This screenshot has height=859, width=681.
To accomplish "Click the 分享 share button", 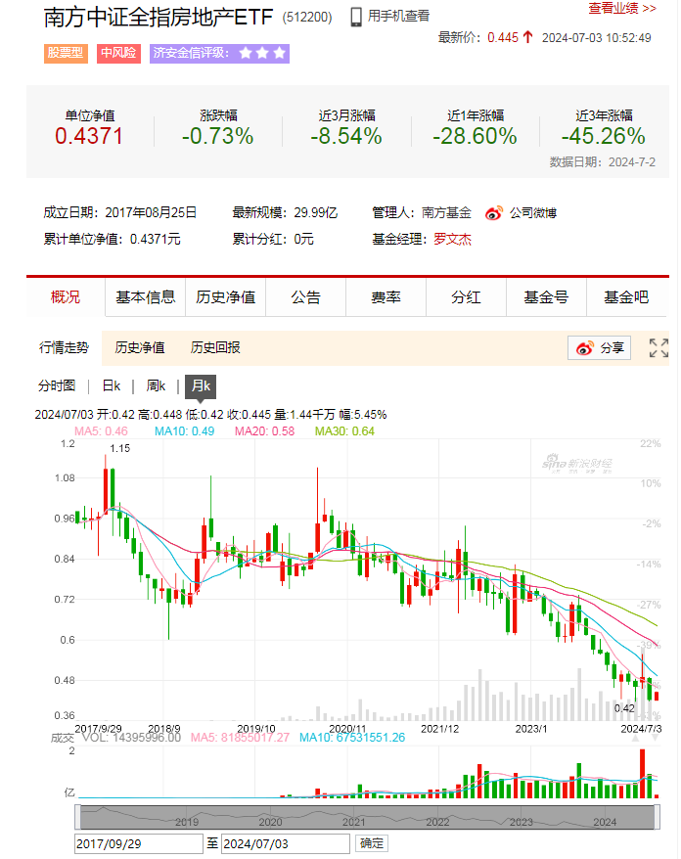I will (x=600, y=348).
